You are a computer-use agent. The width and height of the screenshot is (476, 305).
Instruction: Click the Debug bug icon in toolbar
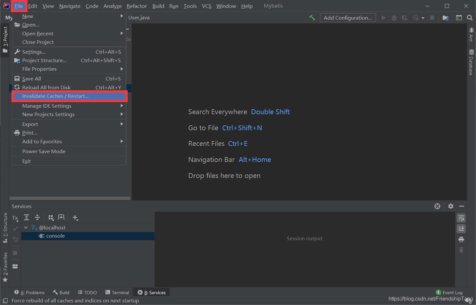tap(394, 18)
